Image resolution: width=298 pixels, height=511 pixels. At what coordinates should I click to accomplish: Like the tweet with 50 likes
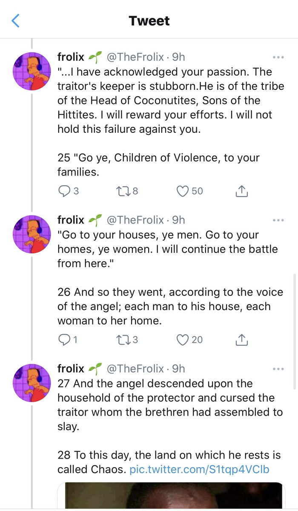point(183,192)
